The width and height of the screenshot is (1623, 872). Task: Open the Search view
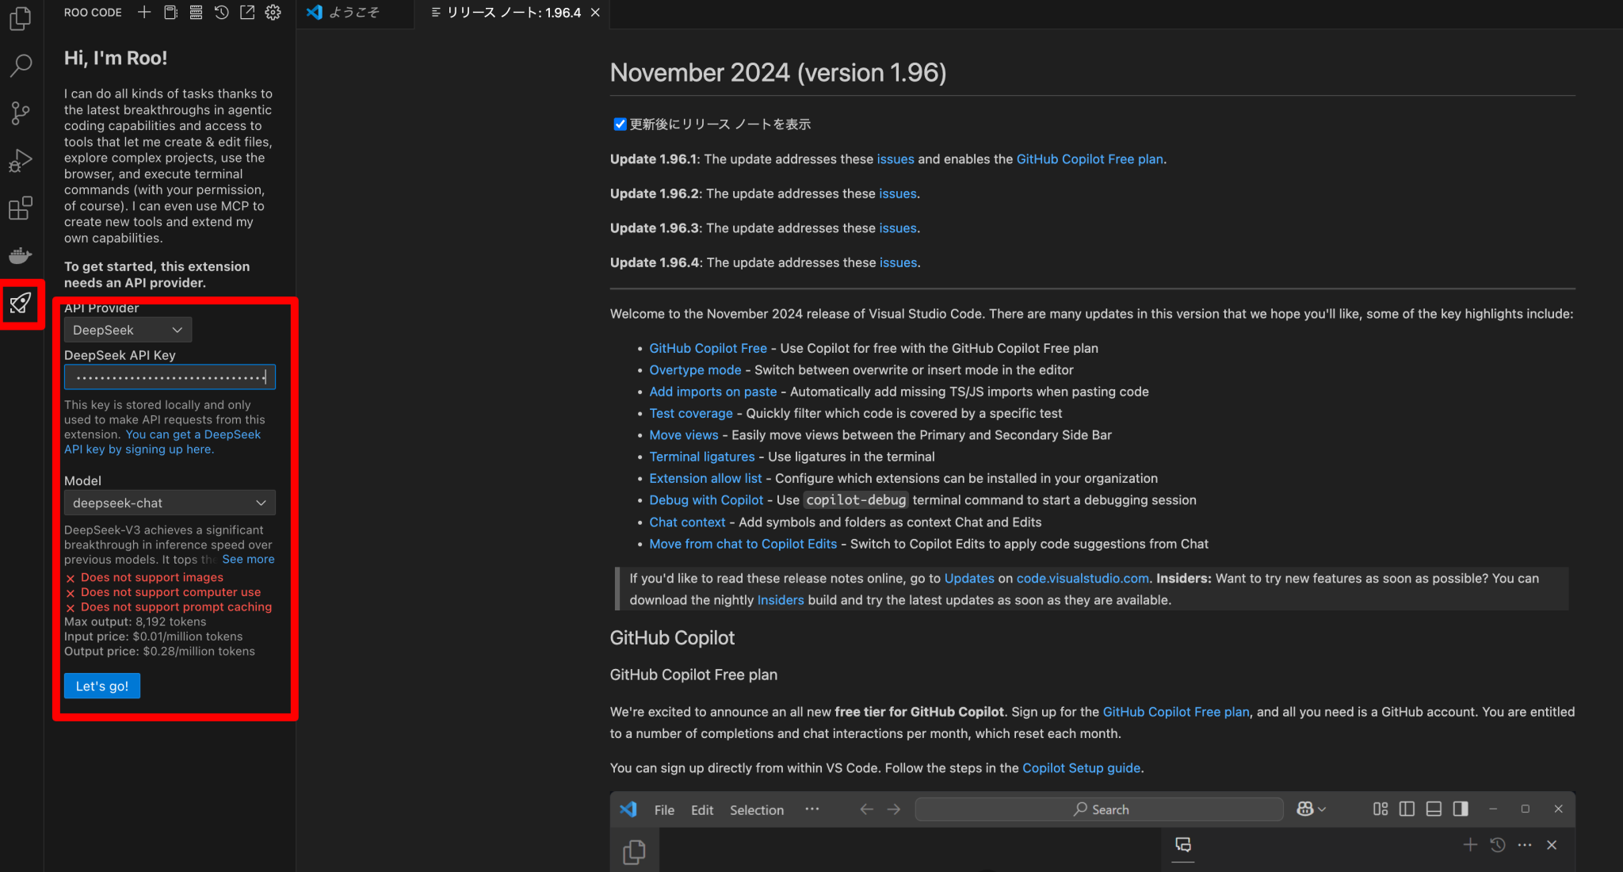coord(21,65)
